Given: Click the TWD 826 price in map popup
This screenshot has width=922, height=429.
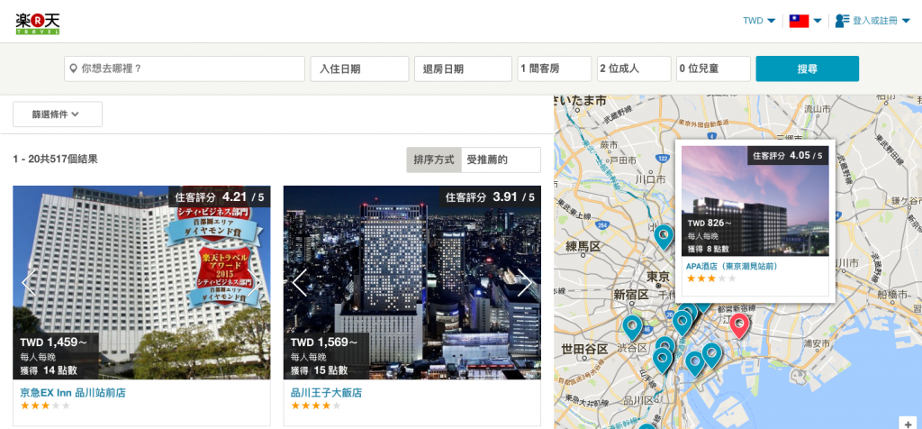Looking at the screenshot, I should 710,223.
